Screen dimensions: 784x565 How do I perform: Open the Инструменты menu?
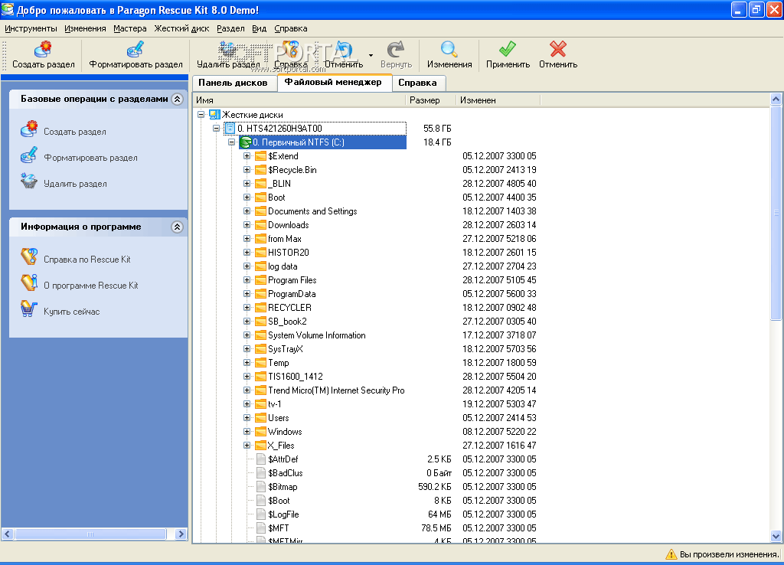[31, 28]
